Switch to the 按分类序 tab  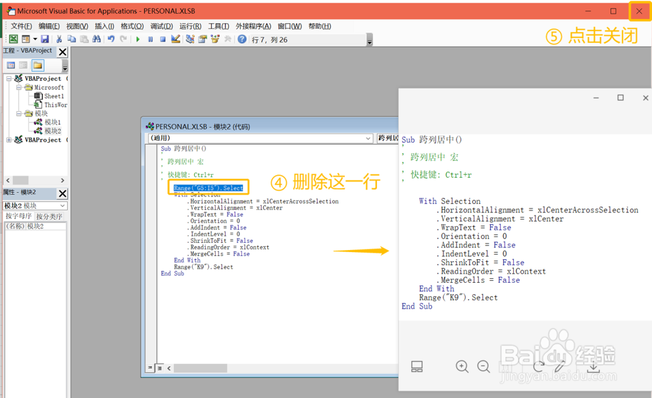(x=49, y=216)
